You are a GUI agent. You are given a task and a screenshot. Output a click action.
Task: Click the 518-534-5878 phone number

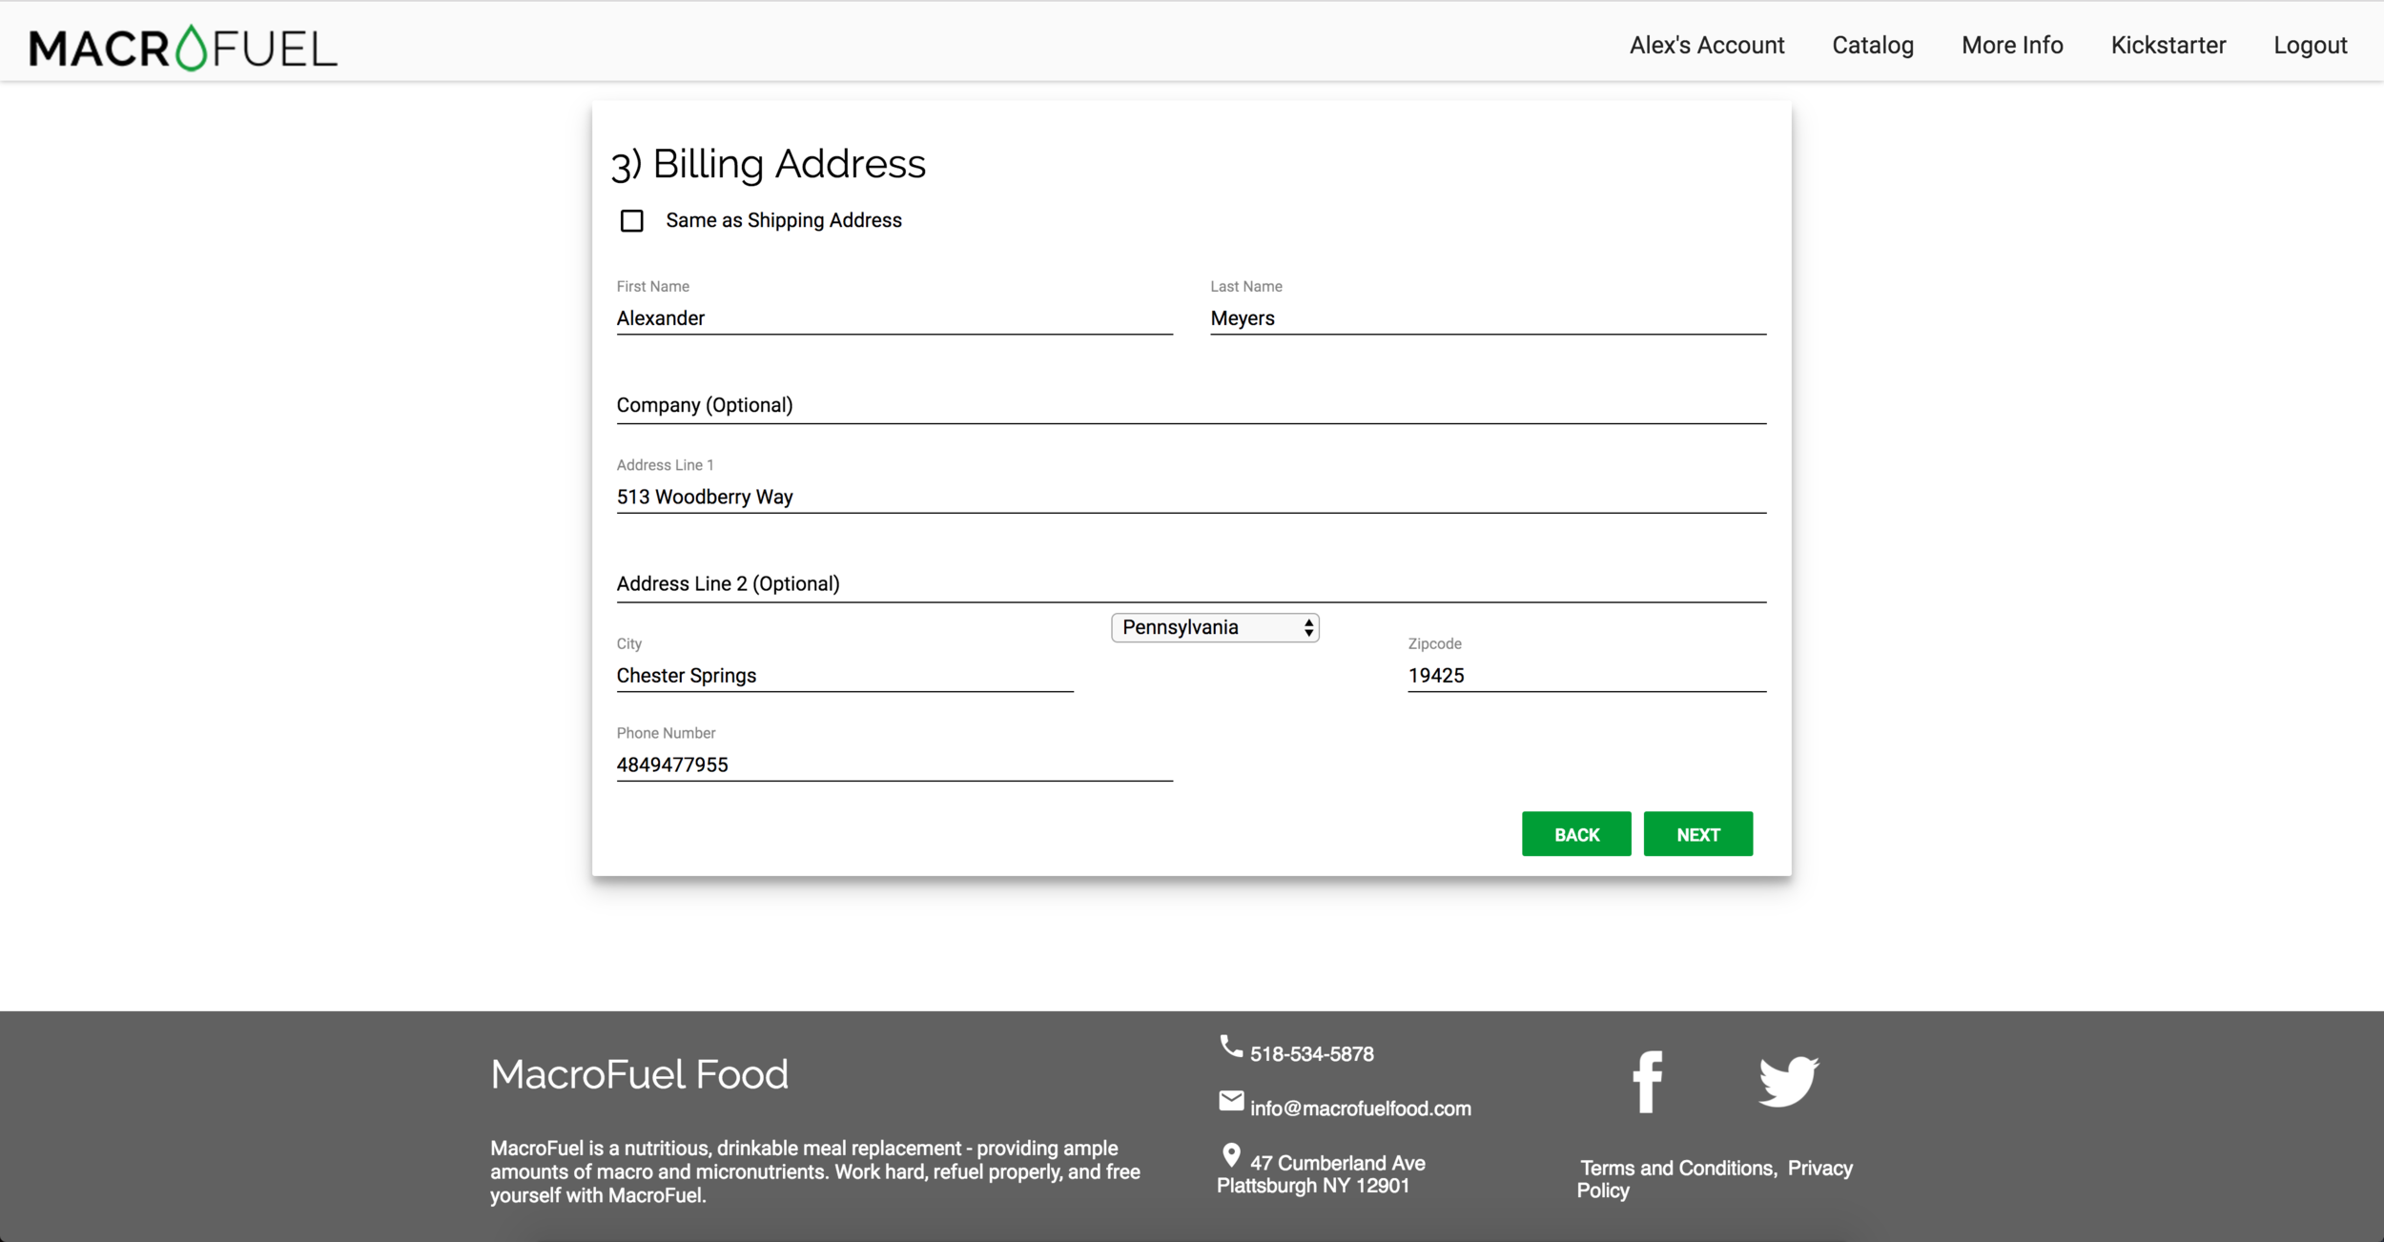[x=1312, y=1054]
